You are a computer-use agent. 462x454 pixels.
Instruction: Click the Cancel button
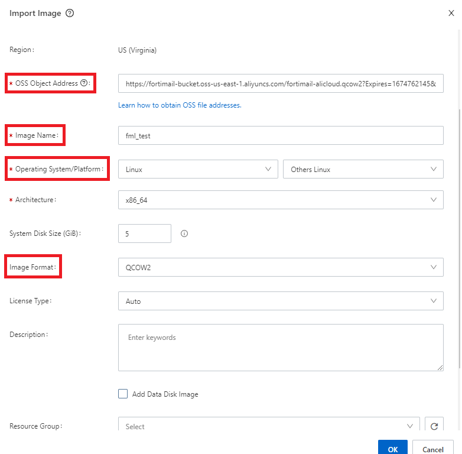click(x=432, y=448)
